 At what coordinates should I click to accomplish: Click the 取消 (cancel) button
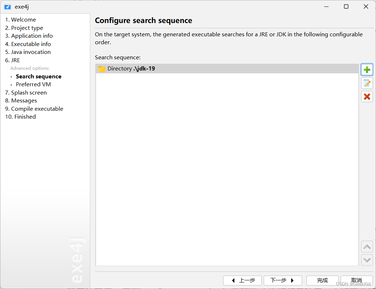(357, 280)
